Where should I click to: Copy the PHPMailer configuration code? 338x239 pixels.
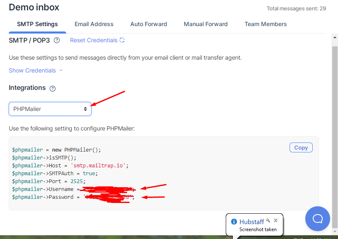coord(301,147)
